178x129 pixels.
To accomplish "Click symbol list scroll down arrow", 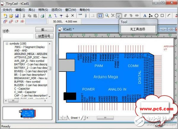I will (50, 97).
